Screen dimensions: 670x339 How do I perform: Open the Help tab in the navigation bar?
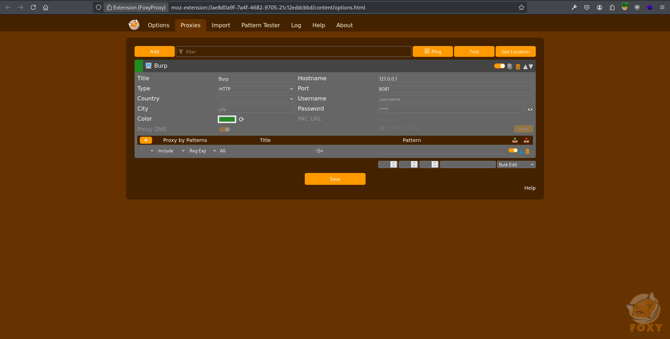[319, 25]
